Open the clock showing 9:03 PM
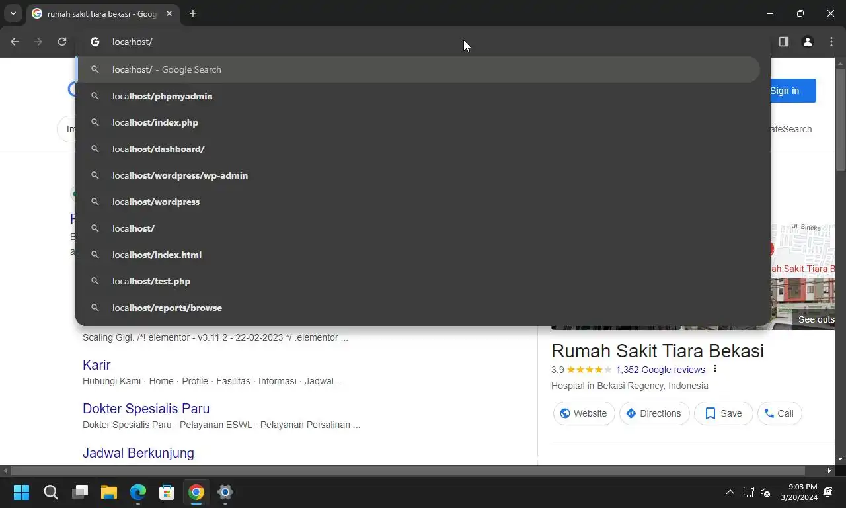This screenshot has width=846, height=508. pyautogui.click(x=798, y=492)
